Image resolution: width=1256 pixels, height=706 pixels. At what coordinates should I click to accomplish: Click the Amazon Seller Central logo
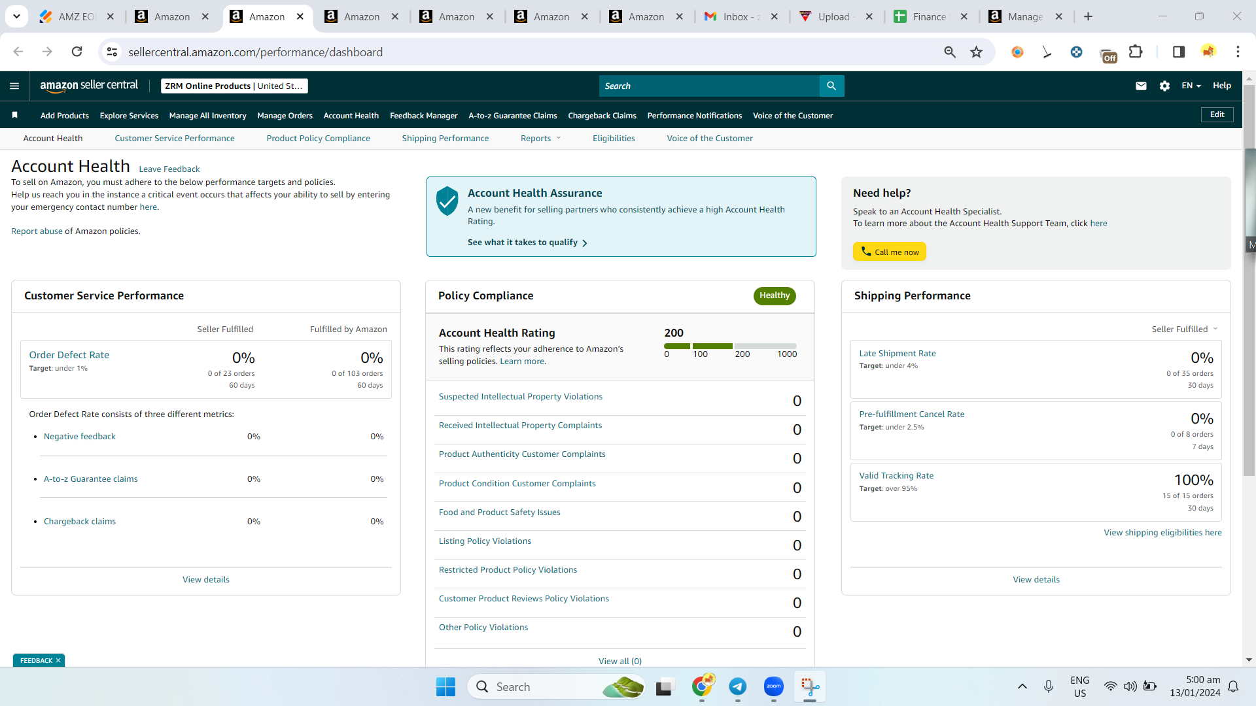(x=89, y=86)
